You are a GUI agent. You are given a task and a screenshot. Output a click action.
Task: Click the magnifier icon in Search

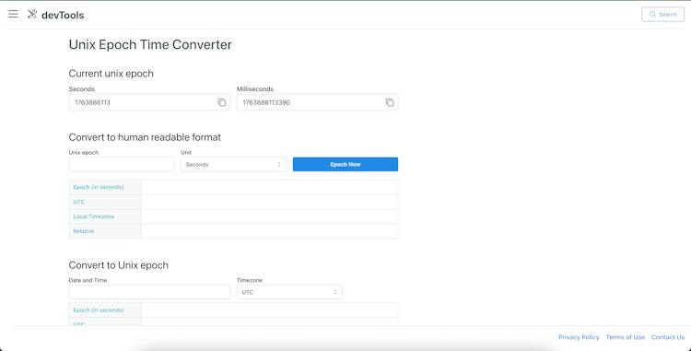pos(652,14)
